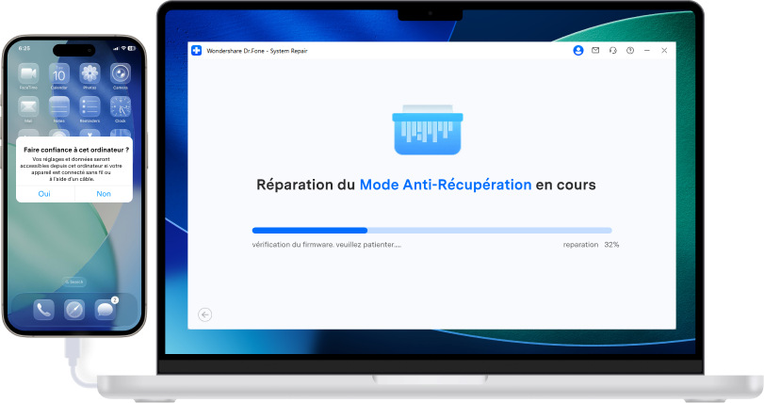The height and width of the screenshot is (403, 764).
Task: Tap Non to decline trusting computer
Action: [104, 194]
